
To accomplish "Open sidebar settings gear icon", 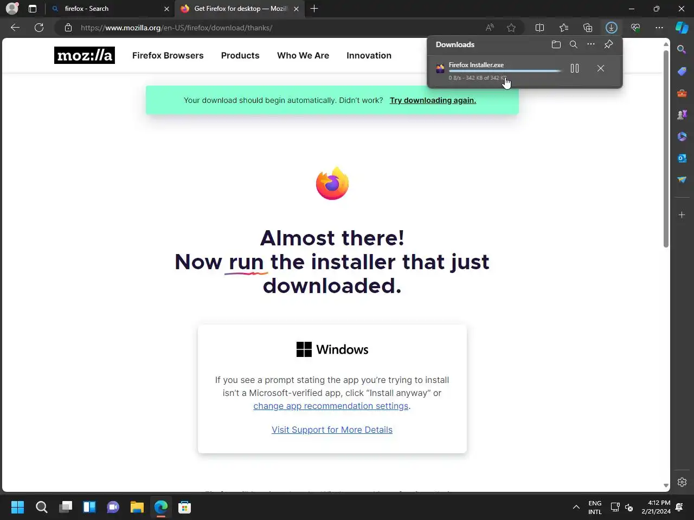I will pos(682,482).
